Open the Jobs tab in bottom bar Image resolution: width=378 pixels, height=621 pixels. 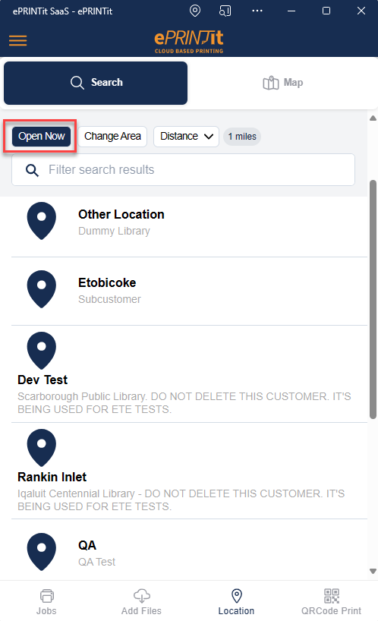coord(47,601)
